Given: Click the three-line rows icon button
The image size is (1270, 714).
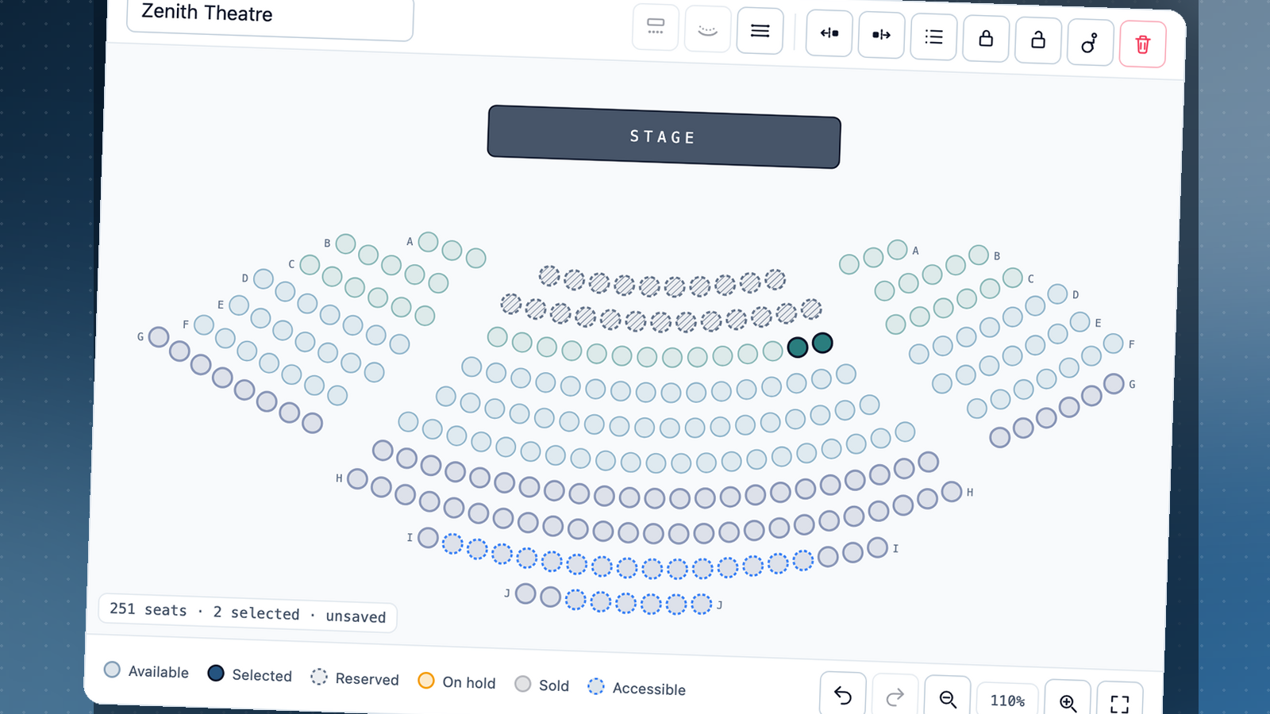Looking at the screenshot, I should click(760, 31).
